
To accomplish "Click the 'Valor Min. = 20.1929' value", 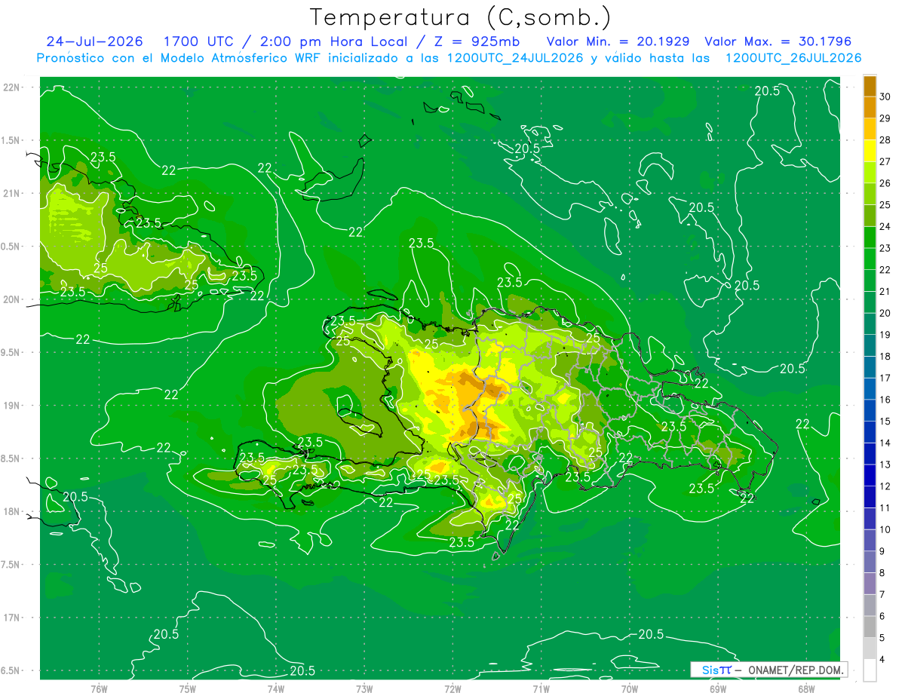I will (x=618, y=41).
